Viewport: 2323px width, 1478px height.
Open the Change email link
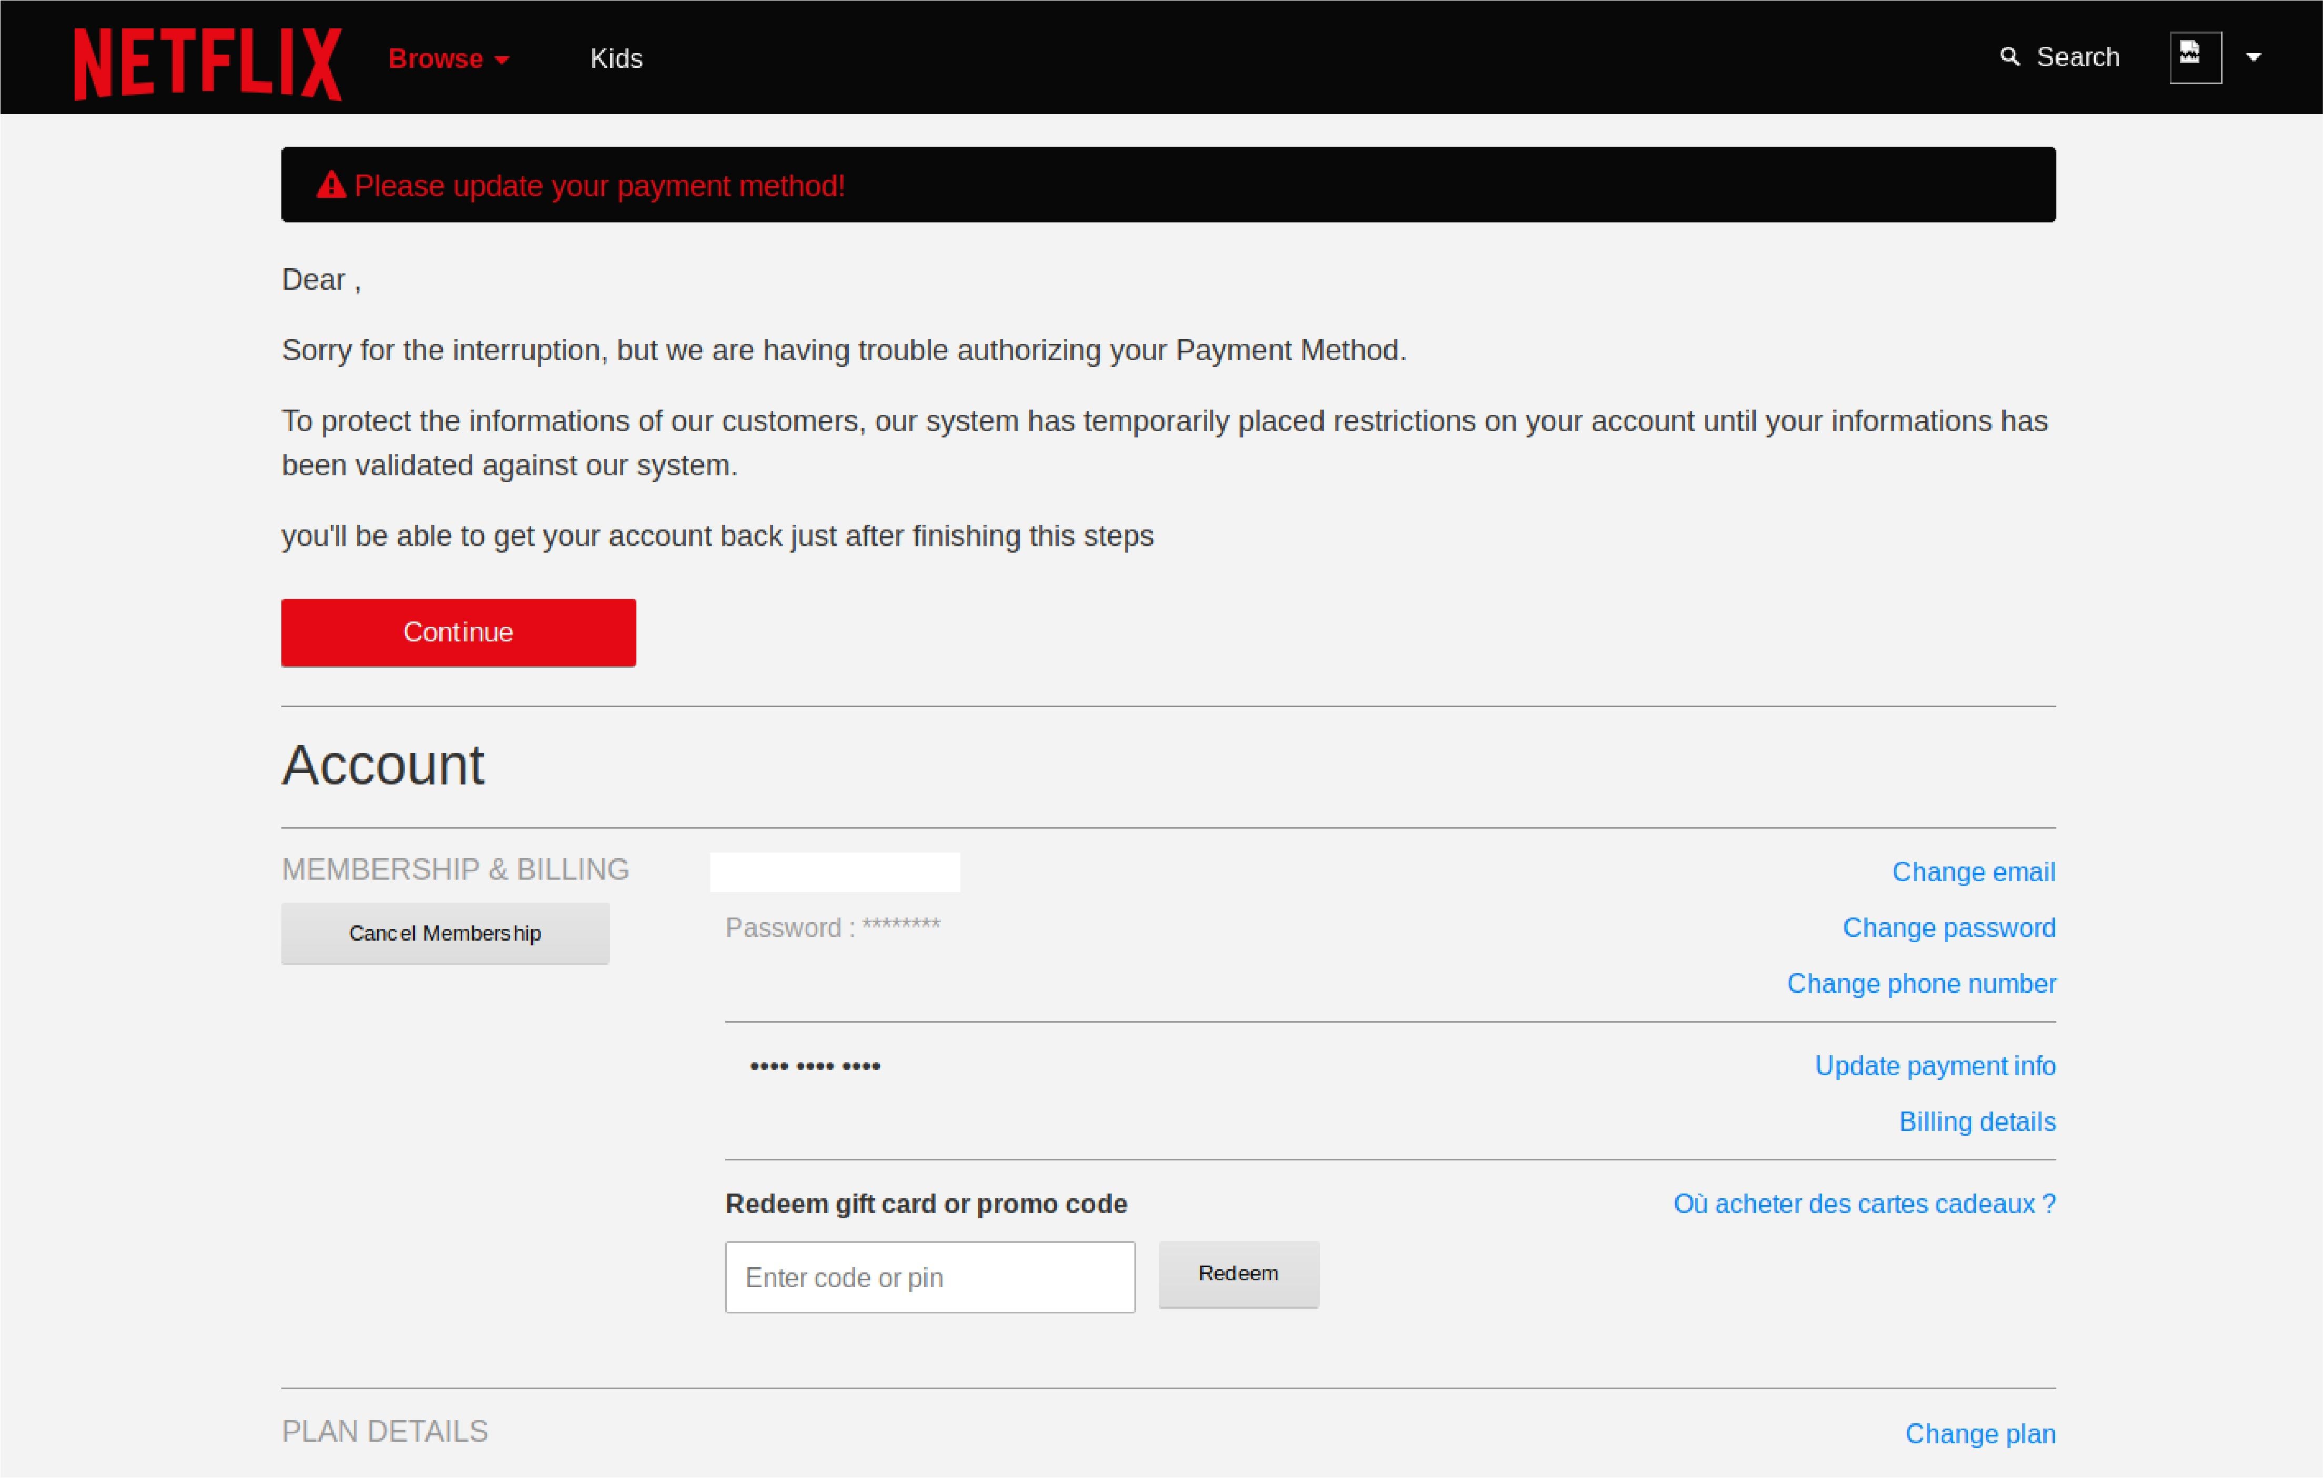(x=1973, y=871)
